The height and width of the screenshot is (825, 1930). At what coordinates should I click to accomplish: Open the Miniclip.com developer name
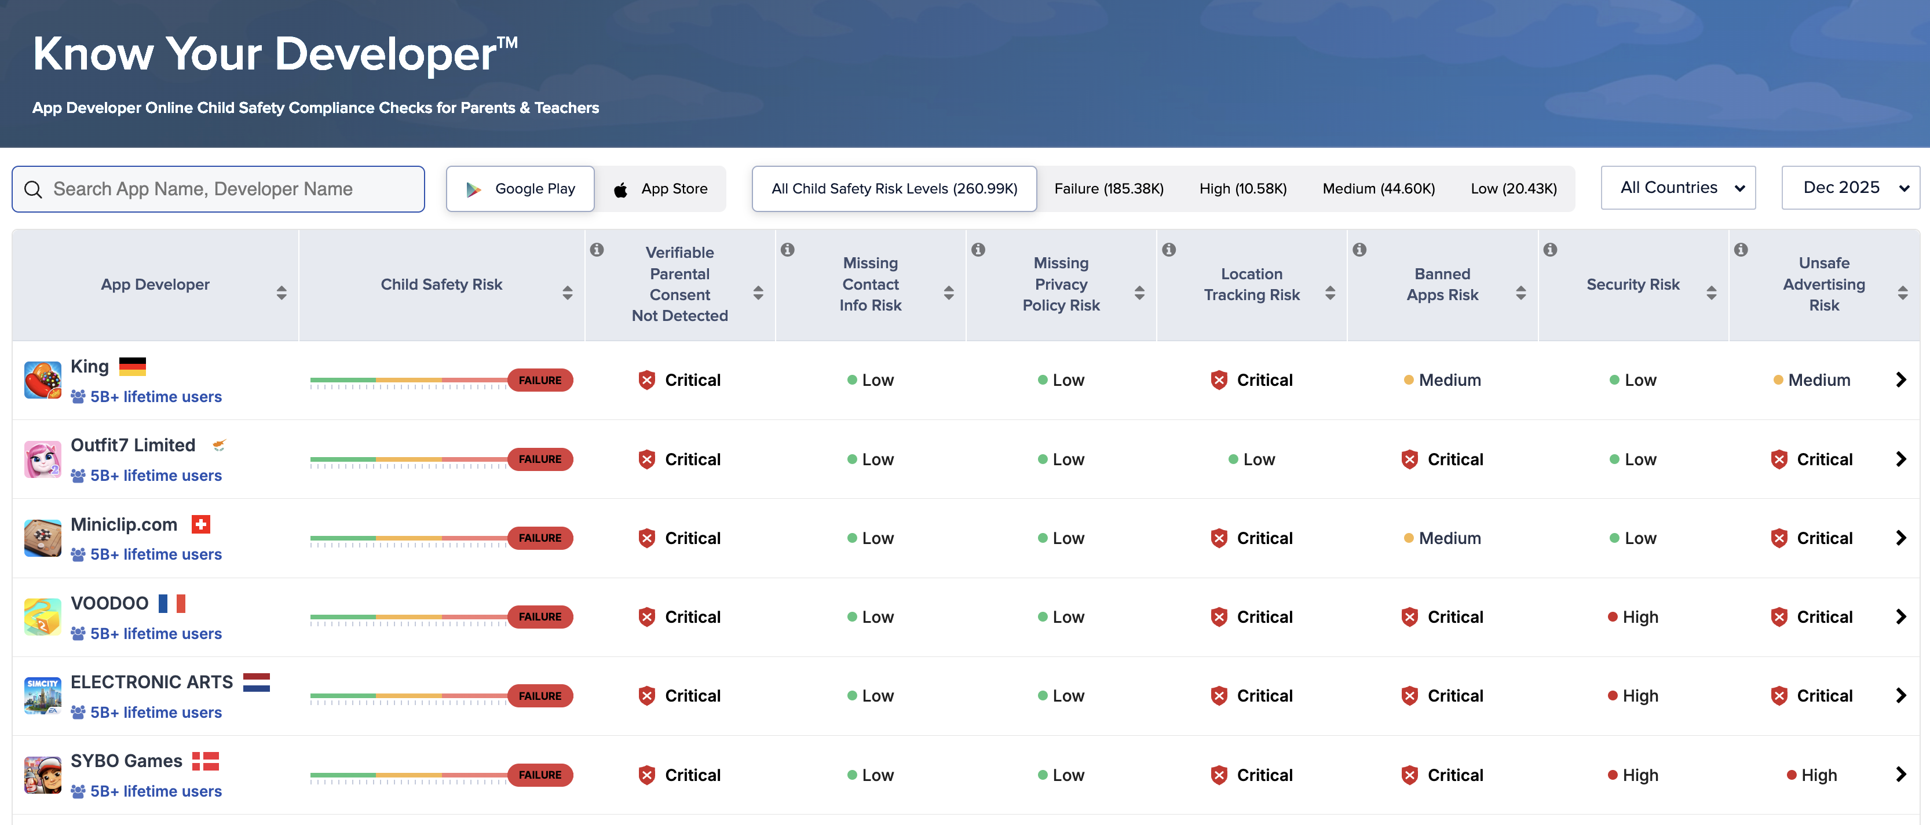click(123, 524)
